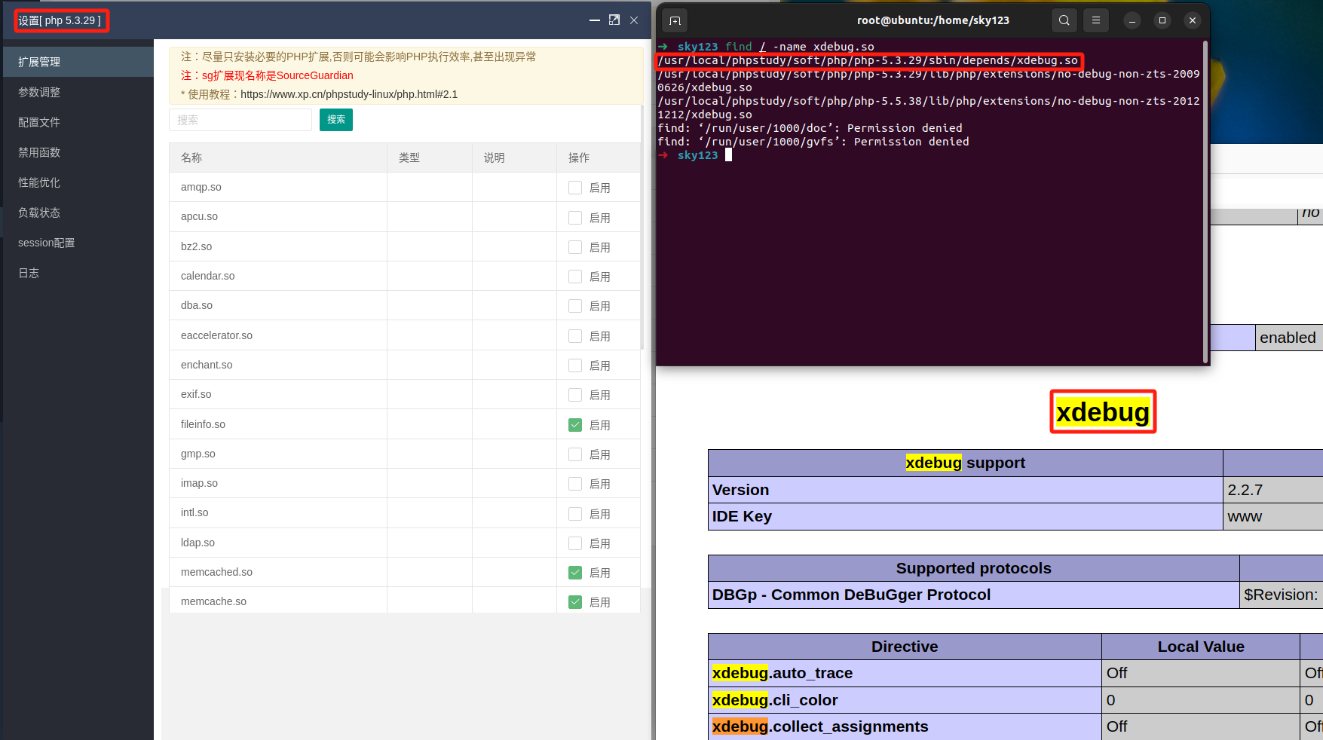Minimize the php settings dialog
1323x740 pixels.
pos(594,20)
